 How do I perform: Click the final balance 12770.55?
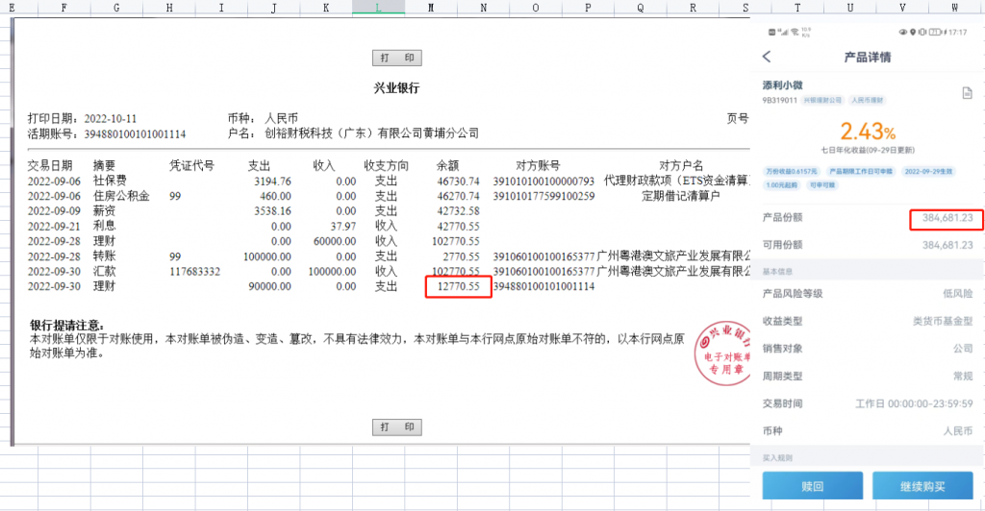pyautogui.click(x=458, y=286)
